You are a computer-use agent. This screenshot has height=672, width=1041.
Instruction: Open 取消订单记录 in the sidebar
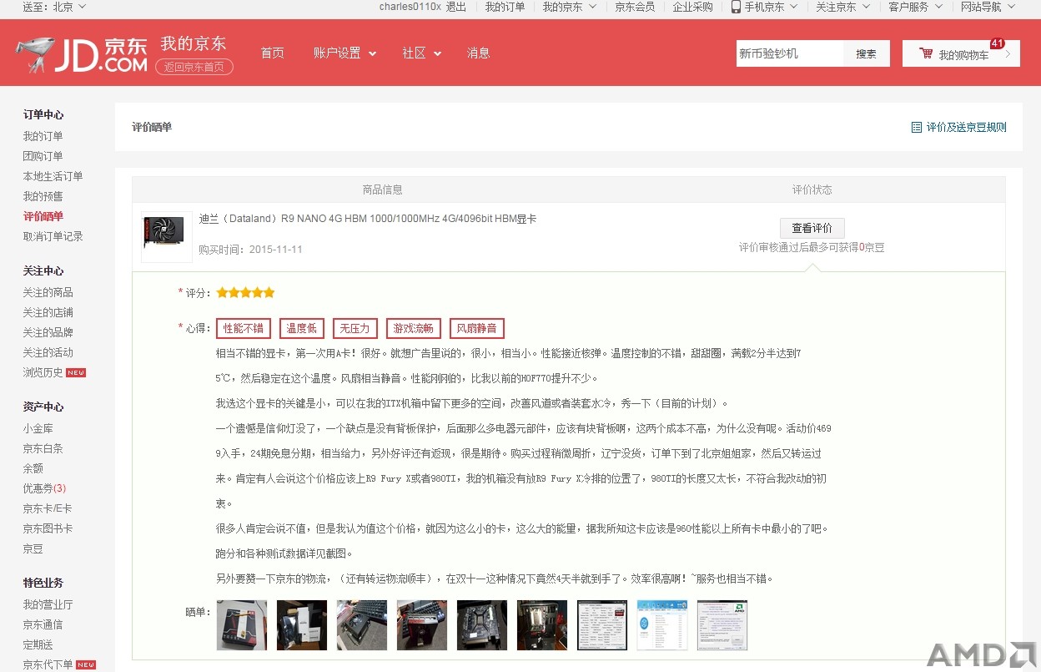[53, 236]
